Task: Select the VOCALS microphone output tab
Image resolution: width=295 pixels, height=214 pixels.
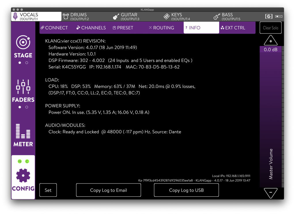Action: click(36, 16)
